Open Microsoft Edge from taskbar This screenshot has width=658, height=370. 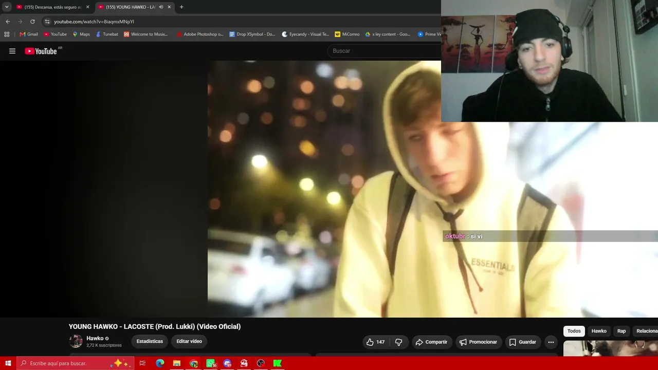point(160,363)
